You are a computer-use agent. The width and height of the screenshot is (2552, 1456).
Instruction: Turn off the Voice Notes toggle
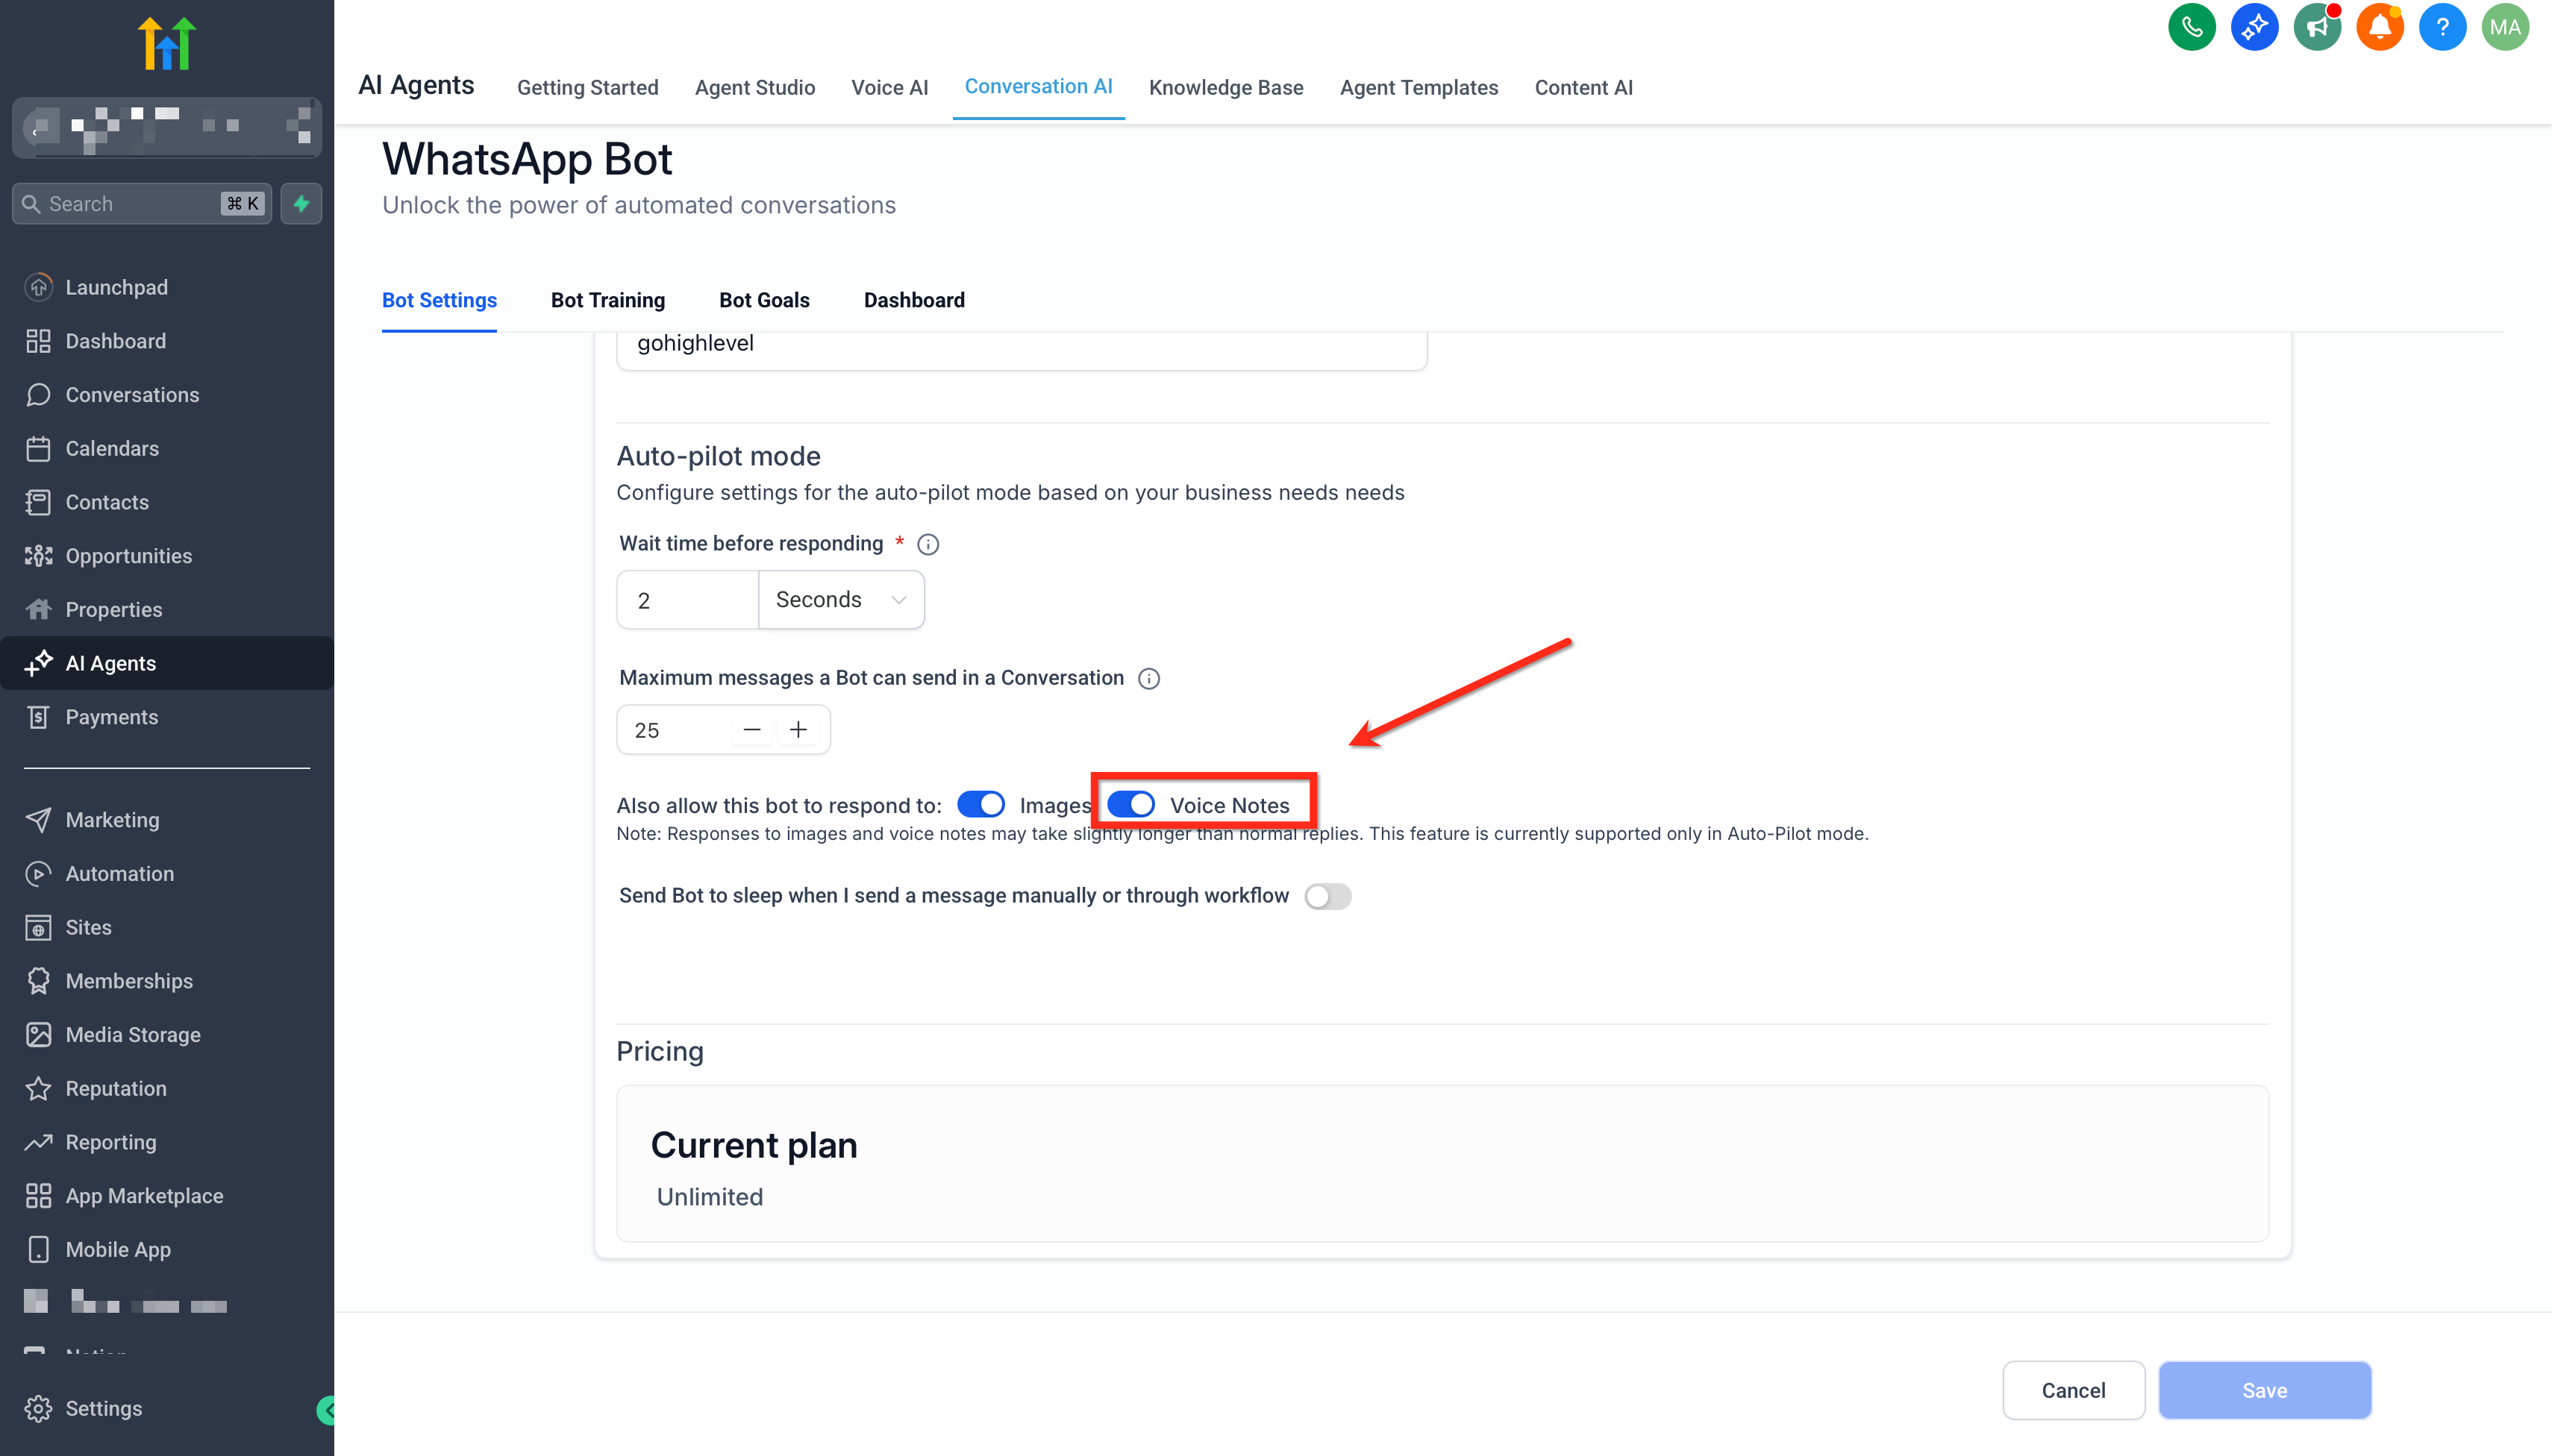pos(1130,805)
